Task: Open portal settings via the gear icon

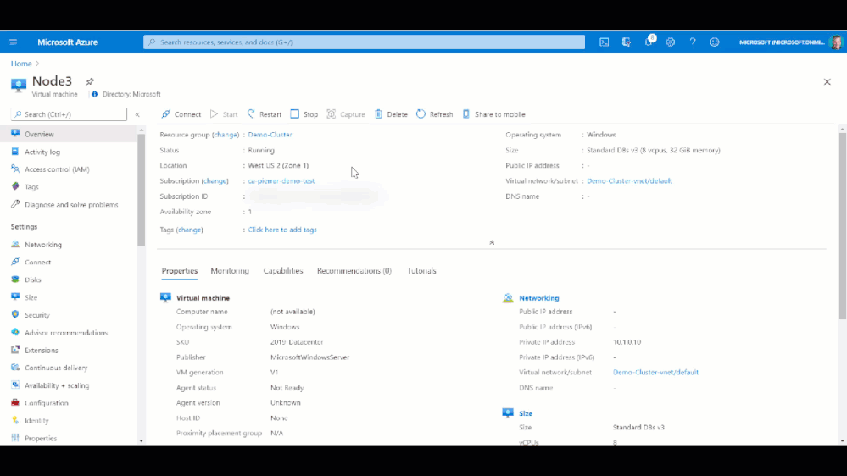Action: point(671,42)
